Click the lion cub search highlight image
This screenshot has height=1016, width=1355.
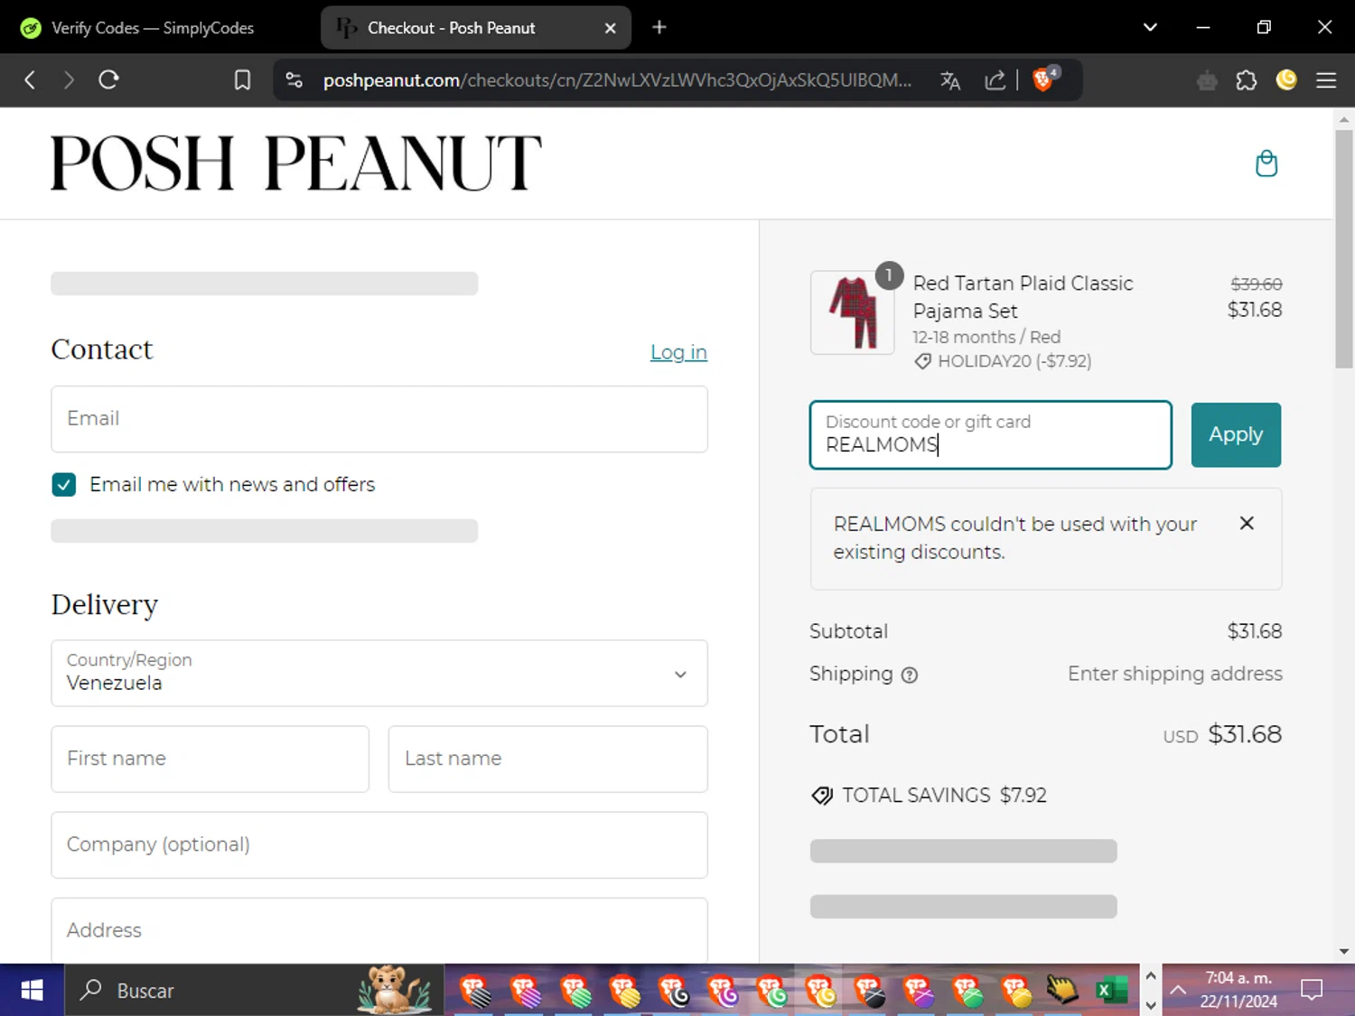[394, 990]
